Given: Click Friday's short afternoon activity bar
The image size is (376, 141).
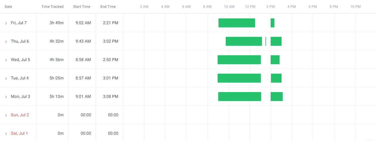Looking at the screenshot, I should [272, 23].
